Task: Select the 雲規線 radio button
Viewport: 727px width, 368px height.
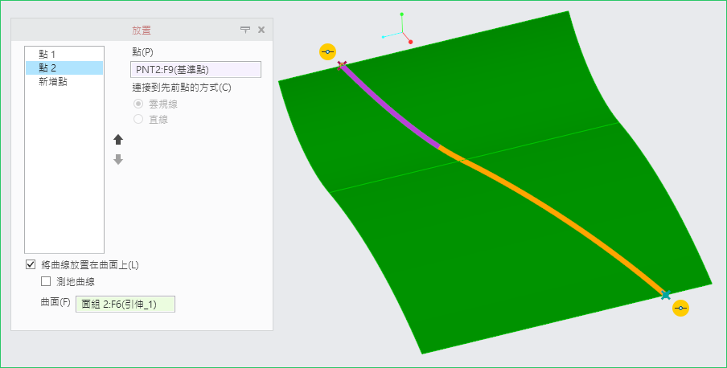Action: click(138, 104)
